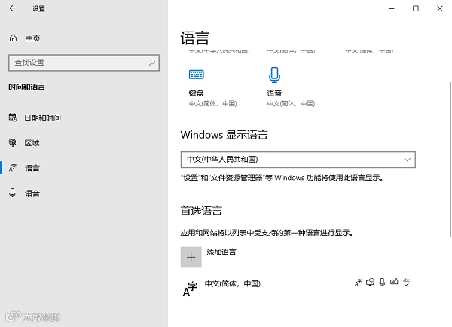The height and width of the screenshot is (327, 452).
Task: Click the spell-check feature icon
Action: coord(407,282)
